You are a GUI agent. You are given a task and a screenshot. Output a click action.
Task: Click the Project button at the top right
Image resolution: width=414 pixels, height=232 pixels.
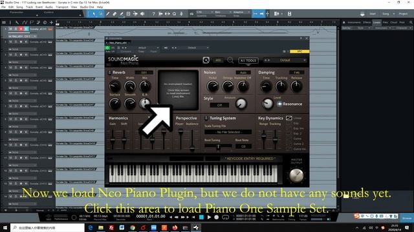(x=403, y=14)
